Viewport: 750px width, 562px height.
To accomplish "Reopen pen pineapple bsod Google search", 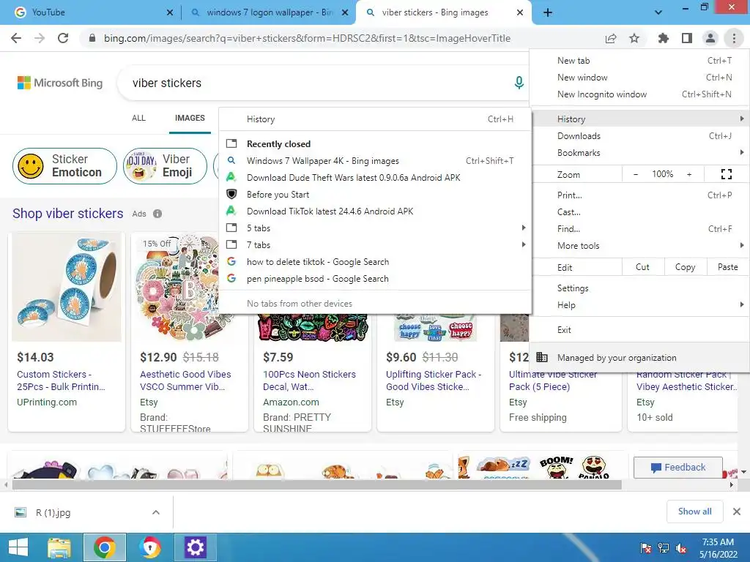I will click(375, 279).
